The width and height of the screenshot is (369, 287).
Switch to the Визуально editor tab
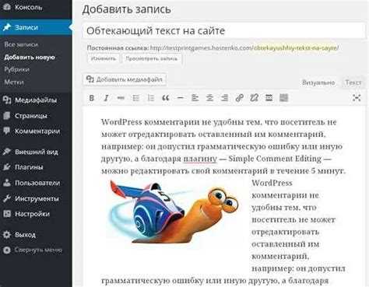click(318, 82)
